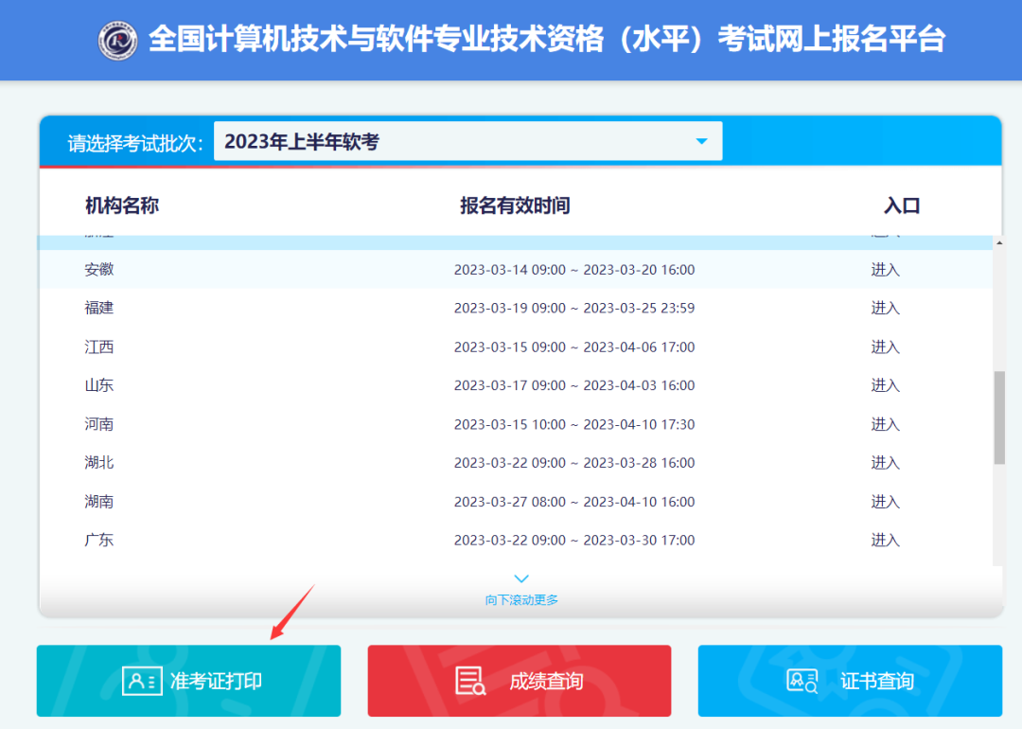Click 进入 for 湖北
The width and height of the screenshot is (1022, 729).
885,462
